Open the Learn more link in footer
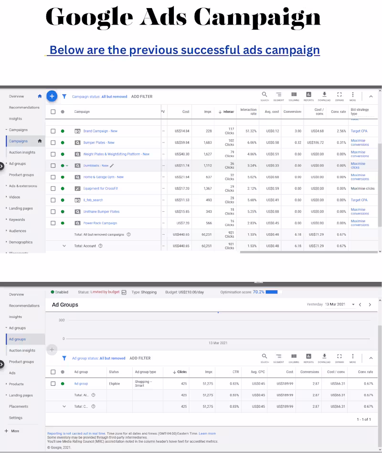382x458 pixels. [x=207, y=434]
